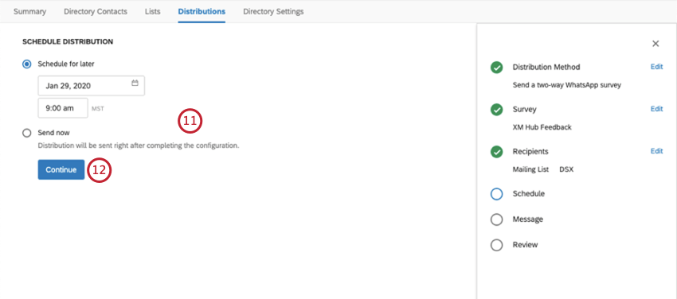Click the green checkmark beside Survey
The height and width of the screenshot is (299, 677).
click(496, 110)
